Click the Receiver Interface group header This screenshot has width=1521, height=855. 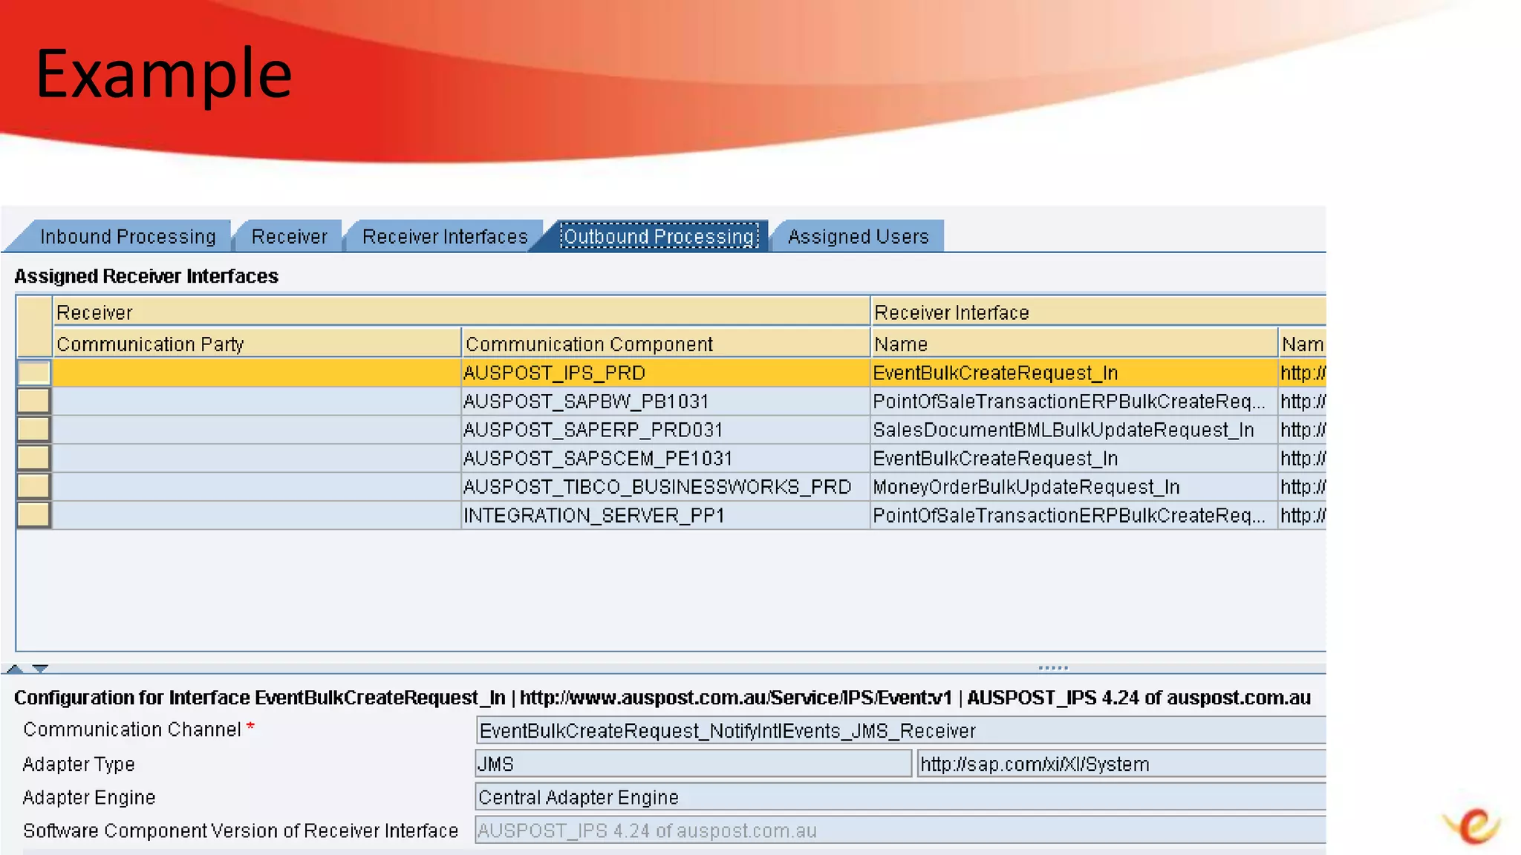pyautogui.click(x=1098, y=312)
